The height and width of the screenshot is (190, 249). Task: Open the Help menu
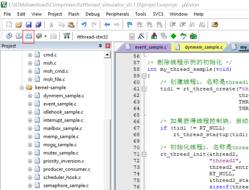(x=198, y=14)
